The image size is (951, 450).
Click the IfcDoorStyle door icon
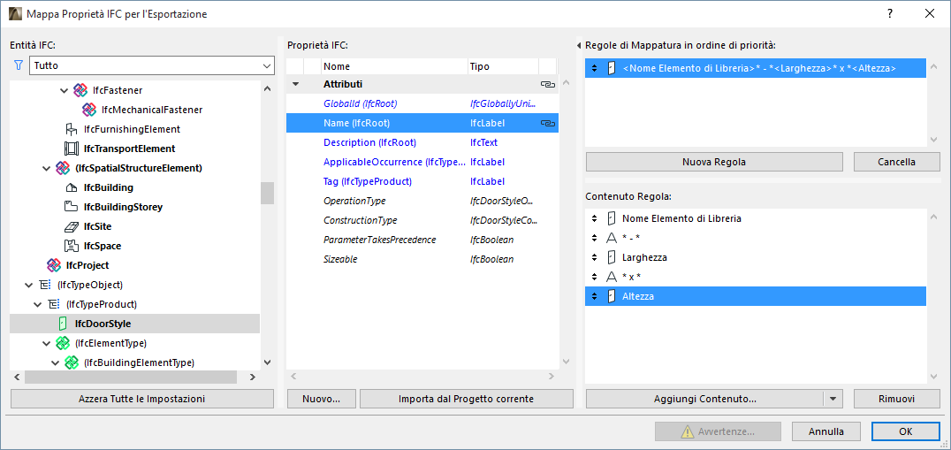click(63, 324)
